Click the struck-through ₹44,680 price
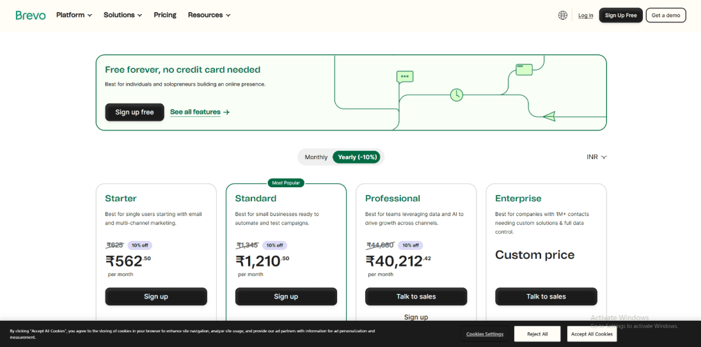 (x=381, y=245)
